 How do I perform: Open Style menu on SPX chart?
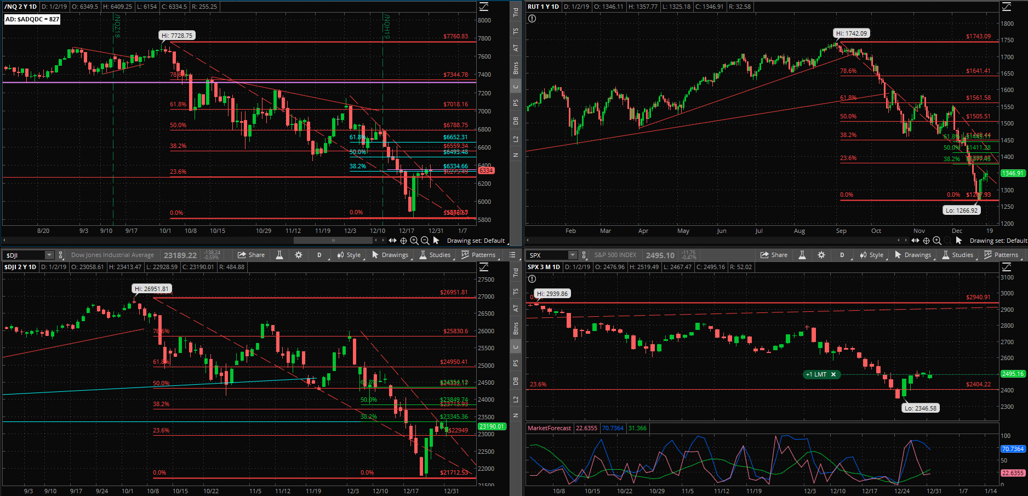click(872, 255)
